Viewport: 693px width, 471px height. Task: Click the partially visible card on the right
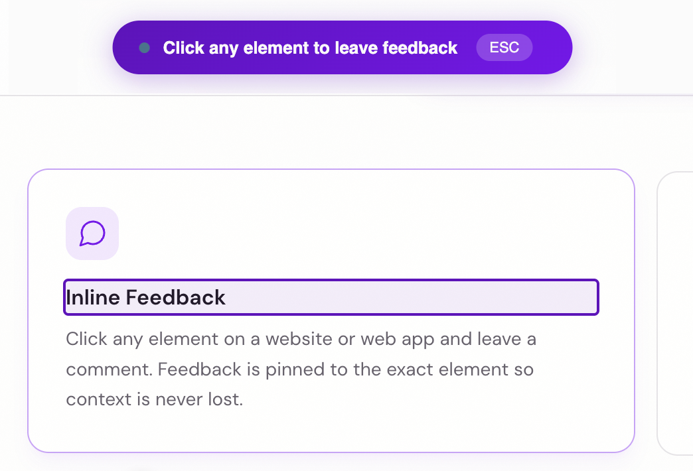676,312
